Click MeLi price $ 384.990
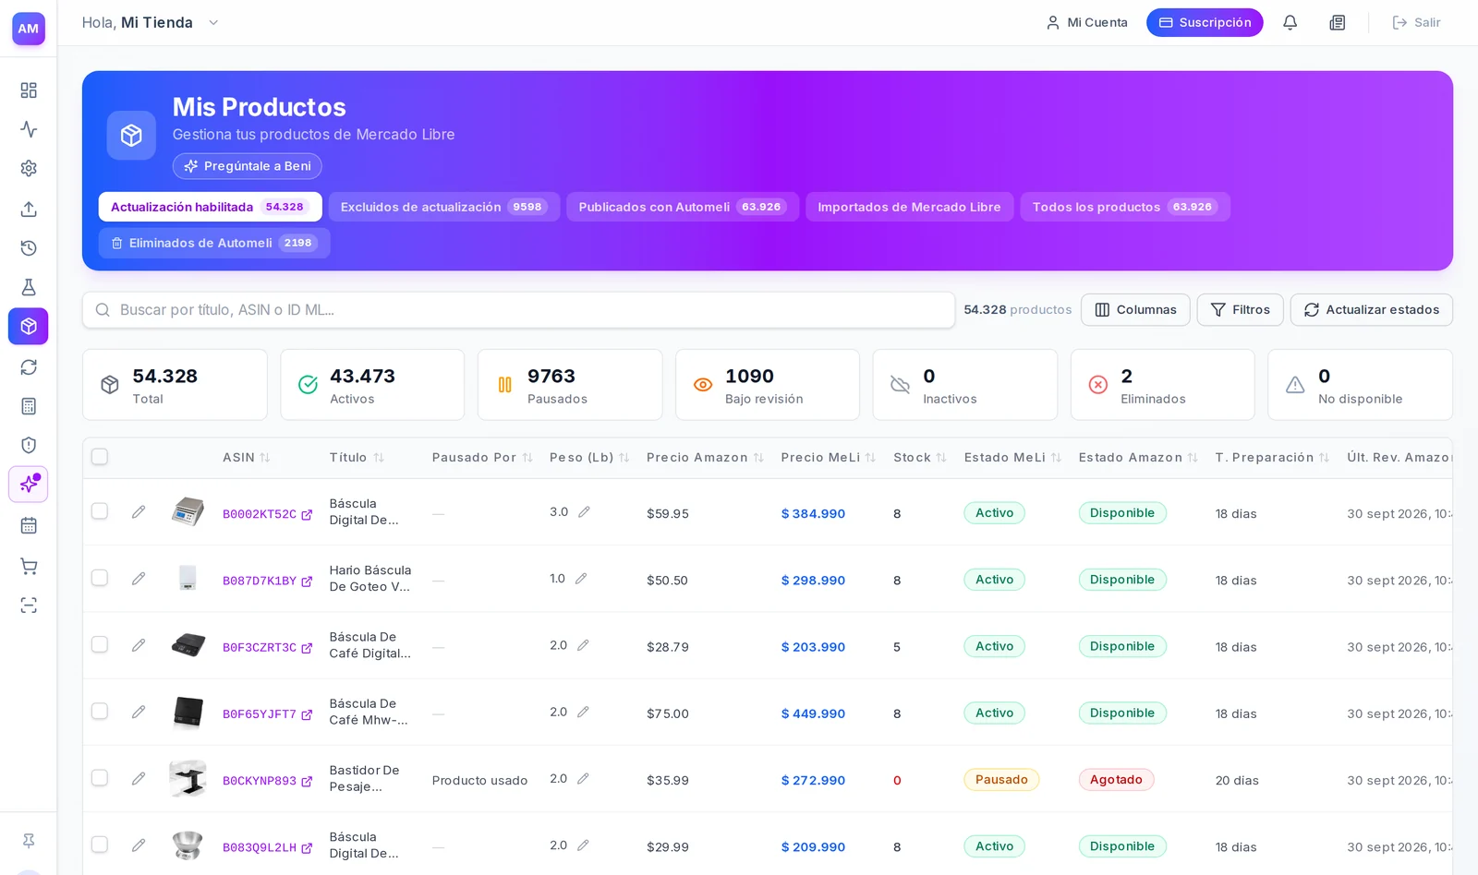Image resolution: width=1478 pixels, height=875 pixels. 813,514
